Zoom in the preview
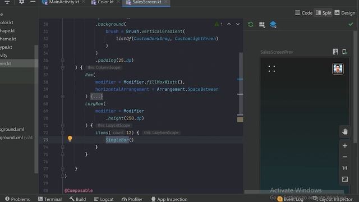 click(345, 146)
